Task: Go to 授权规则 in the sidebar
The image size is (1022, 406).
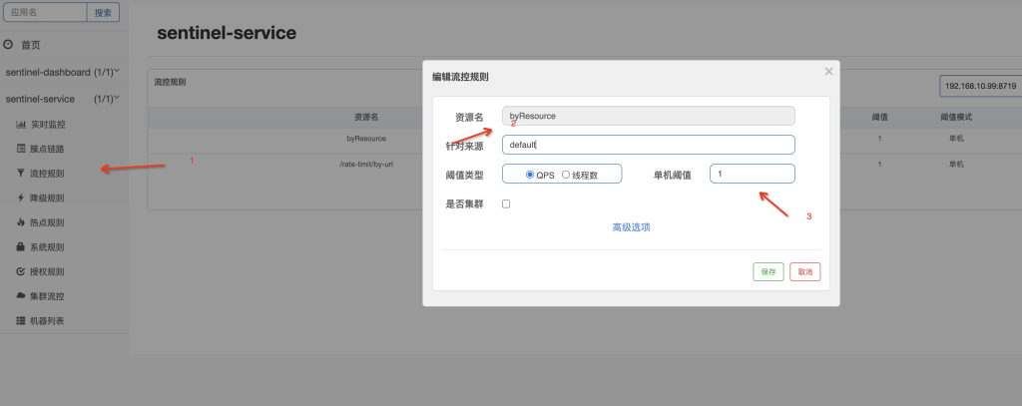Action: (x=47, y=271)
